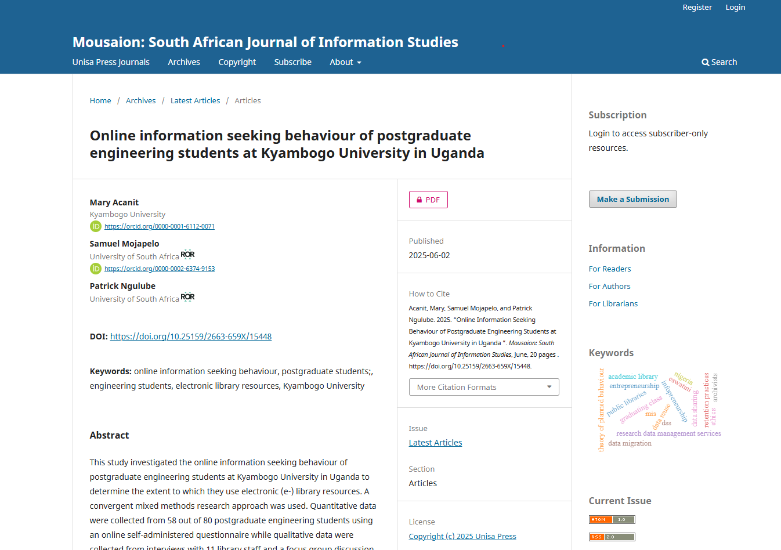Click the Login link
Viewport: 781px width, 550px height.
735,8
